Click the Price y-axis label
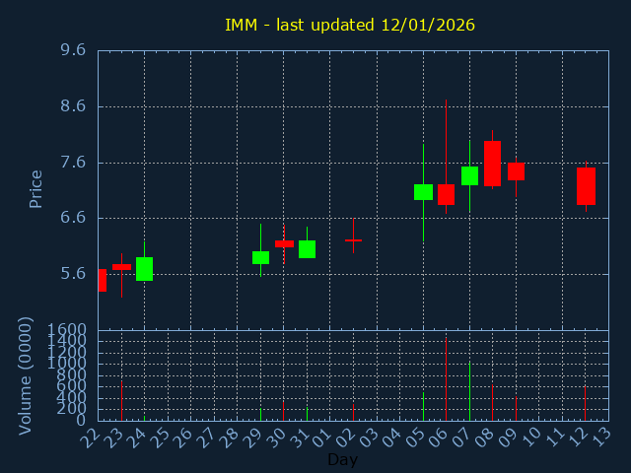Viewport: 631px width, 473px height. (36, 188)
